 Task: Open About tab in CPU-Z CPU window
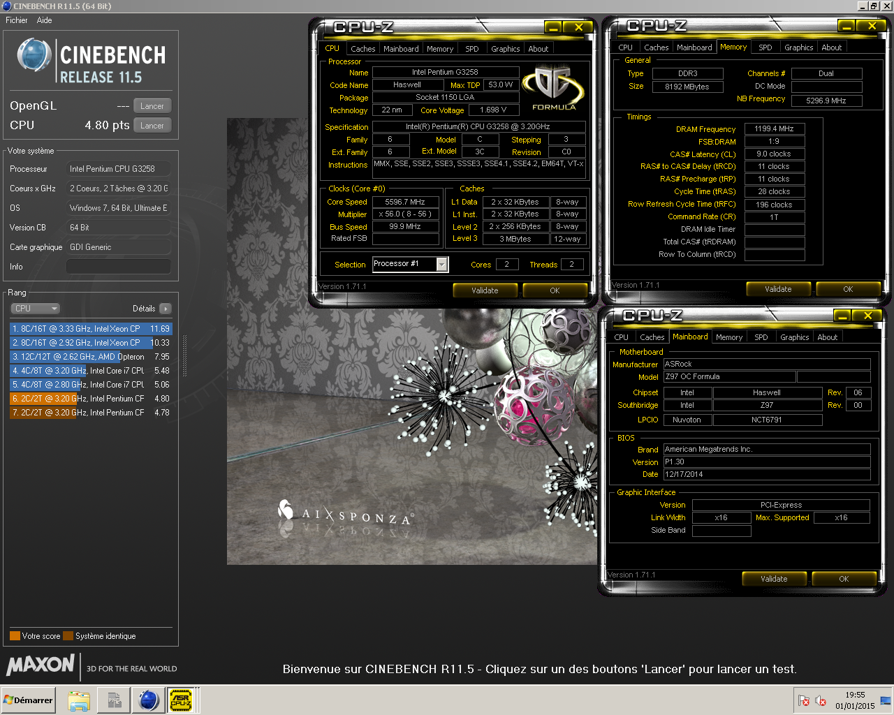[x=538, y=49]
